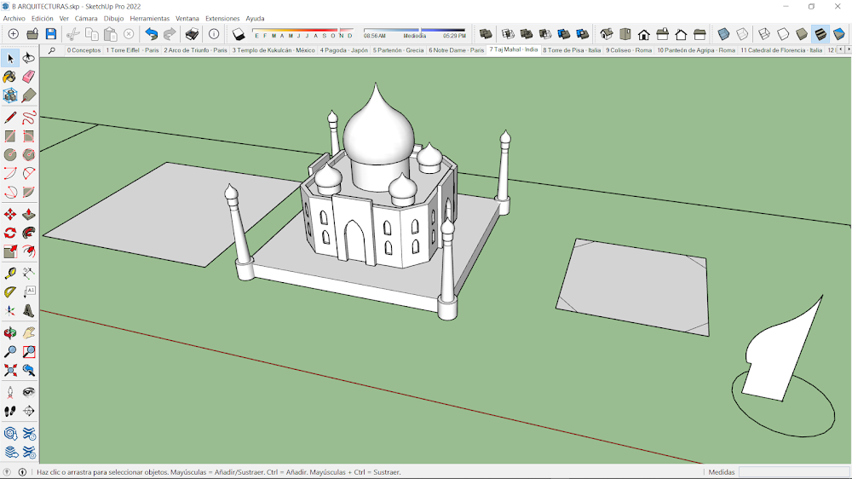
Task: Activate the Orbit tool
Action: point(10,332)
